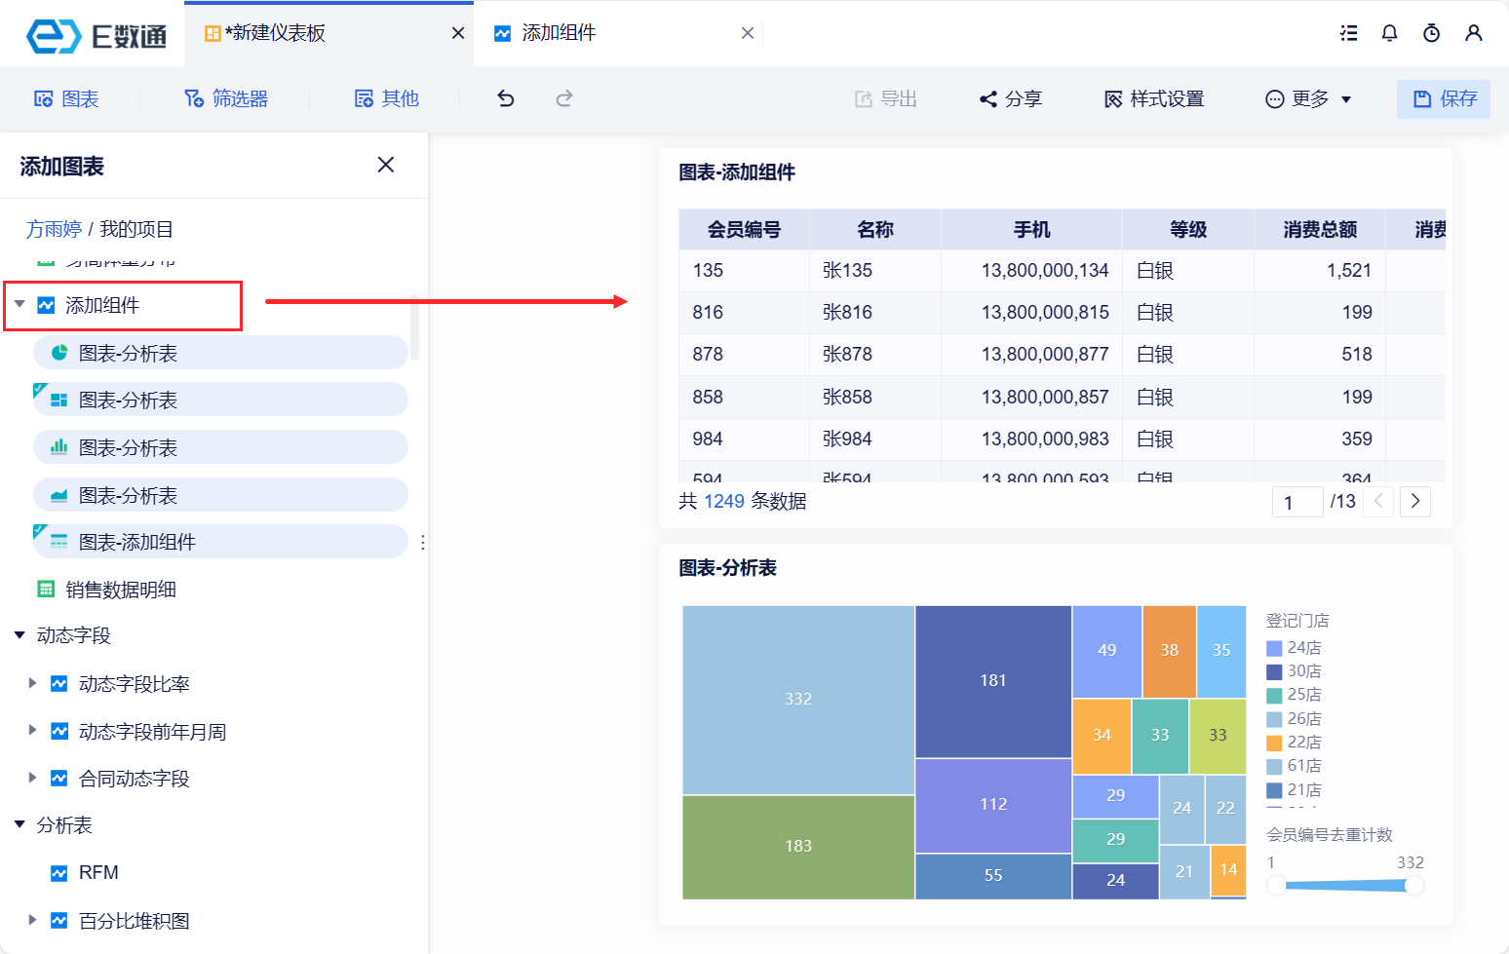This screenshot has height=954, width=1509.
Task: Expand the 百分比堆积图 node
Action: 32,920
